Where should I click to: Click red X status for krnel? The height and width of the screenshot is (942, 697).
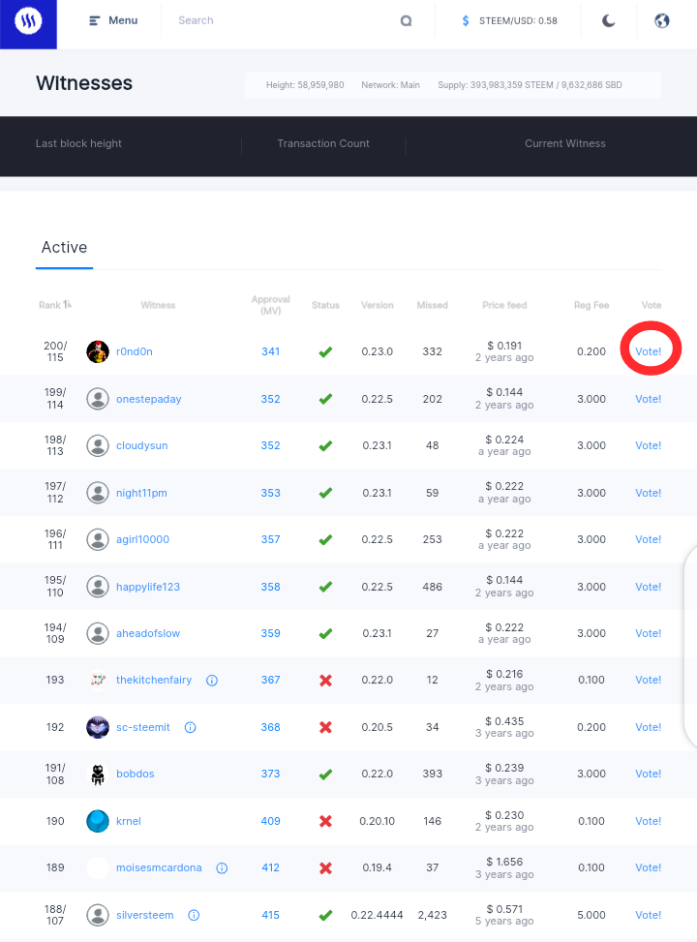coord(325,821)
